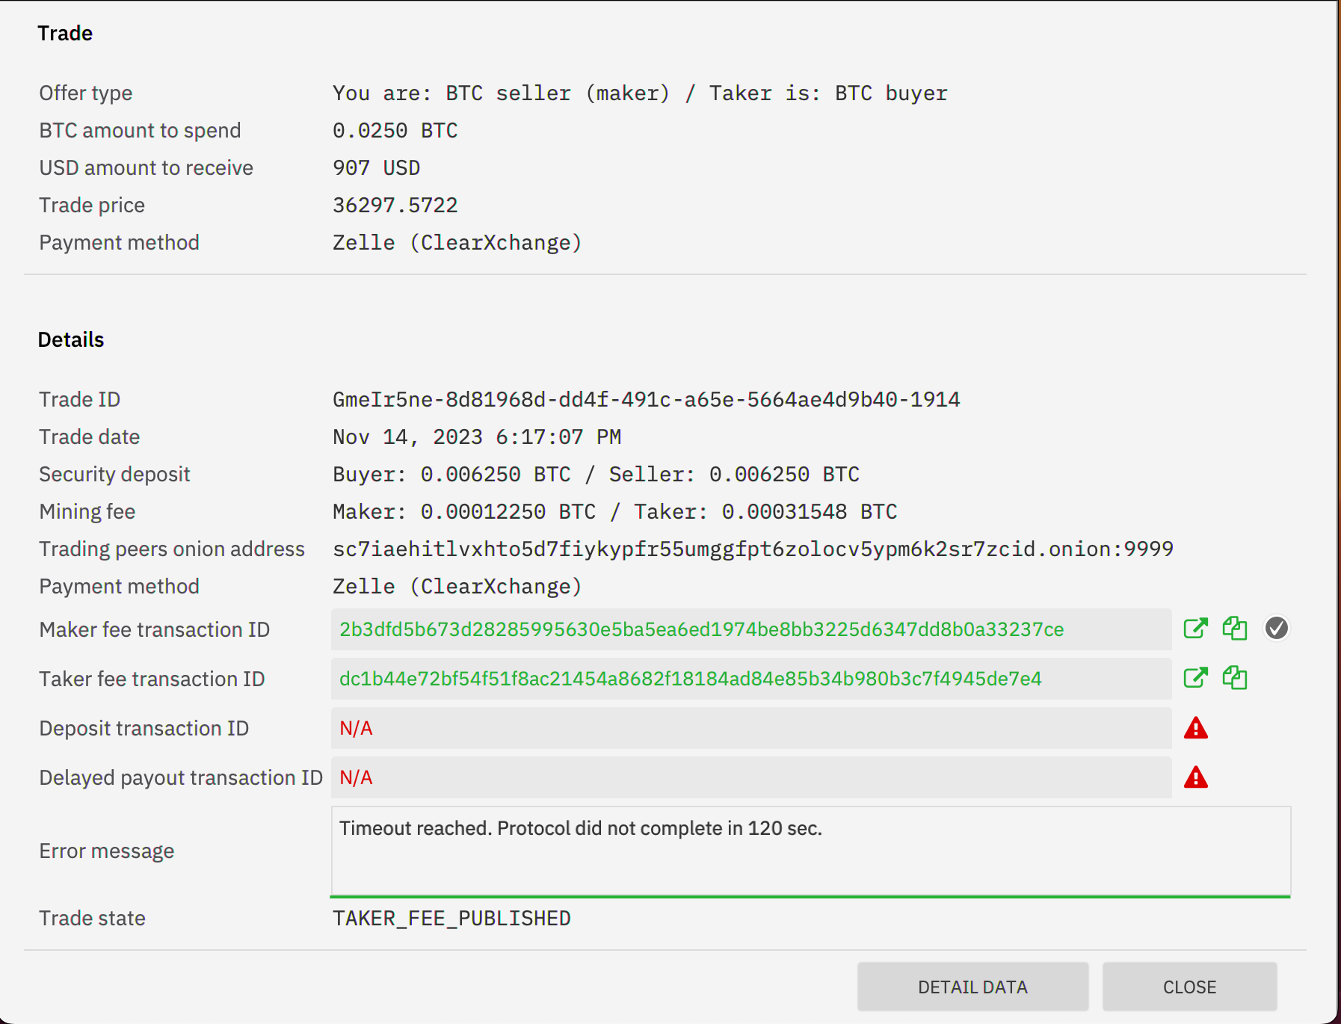Viewport: 1341px width, 1024px height.
Task: Click the green maker fee transaction ID text
Action: (x=701, y=629)
